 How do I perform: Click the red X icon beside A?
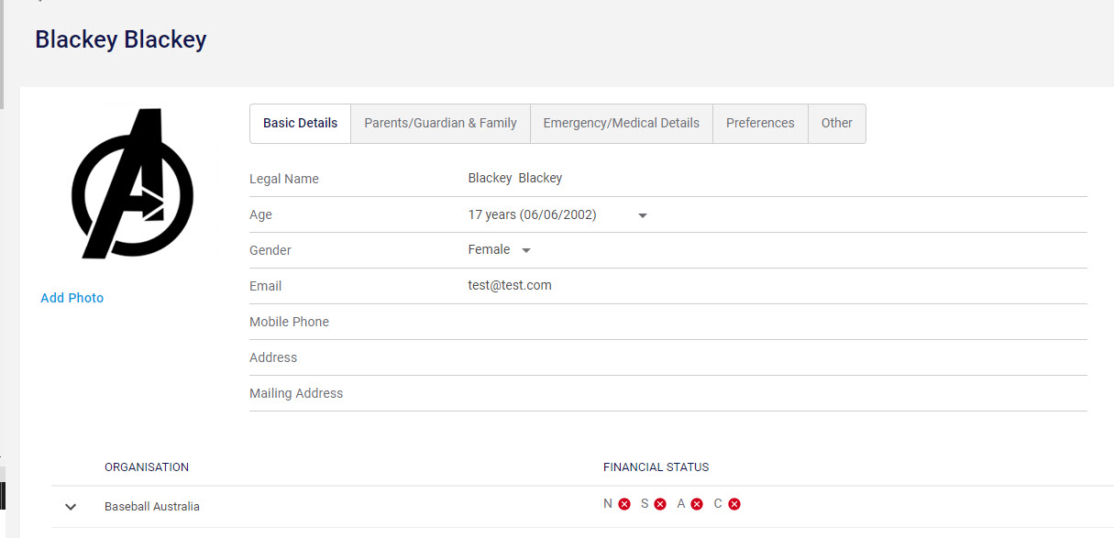pyautogui.click(x=697, y=504)
